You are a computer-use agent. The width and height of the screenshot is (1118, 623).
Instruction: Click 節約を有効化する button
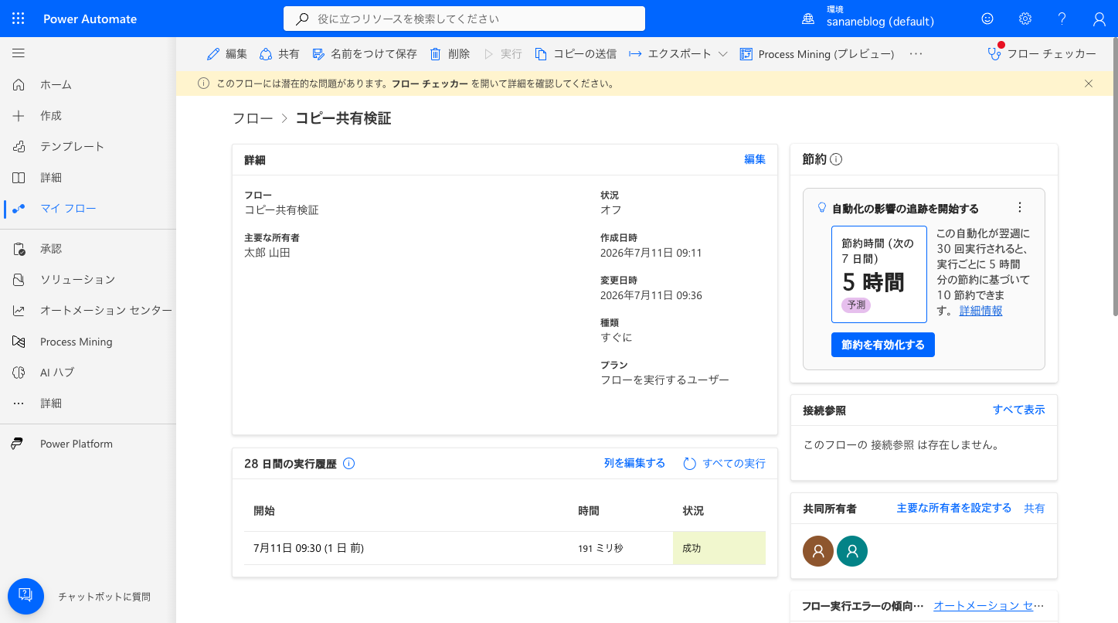(x=883, y=345)
